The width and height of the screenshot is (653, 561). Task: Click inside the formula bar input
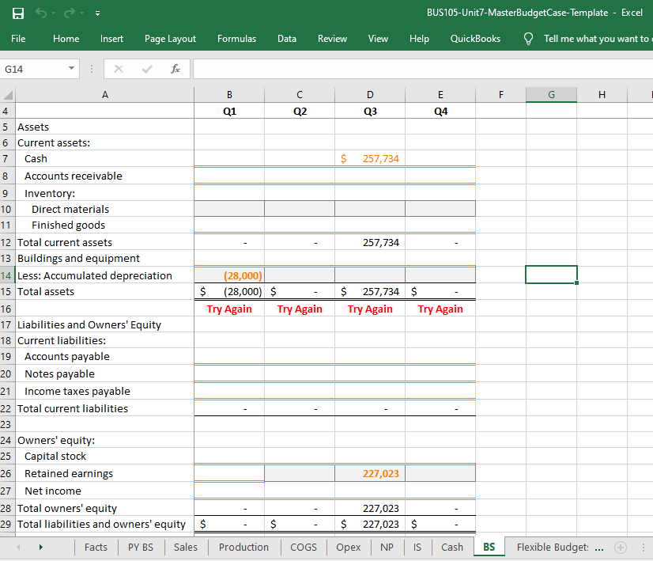click(x=423, y=69)
